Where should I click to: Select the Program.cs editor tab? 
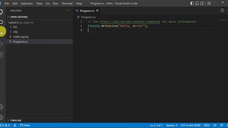[87, 11]
